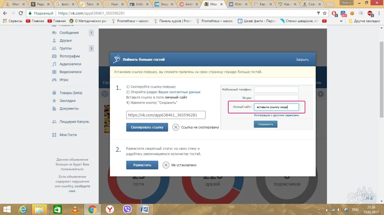Open Viber from the taskbar

(x=127, y=209)
